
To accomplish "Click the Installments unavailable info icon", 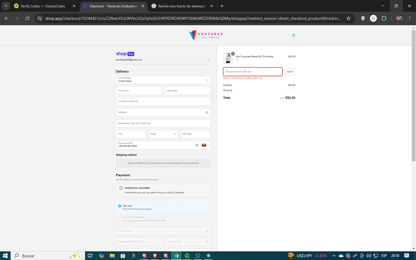I will (x=121, y=188).
